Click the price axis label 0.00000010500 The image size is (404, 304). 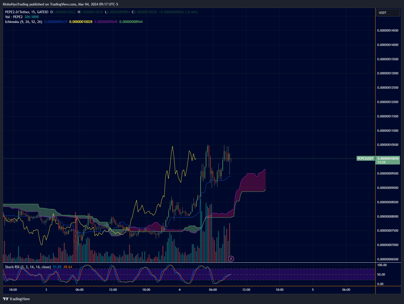coord(388,145)
